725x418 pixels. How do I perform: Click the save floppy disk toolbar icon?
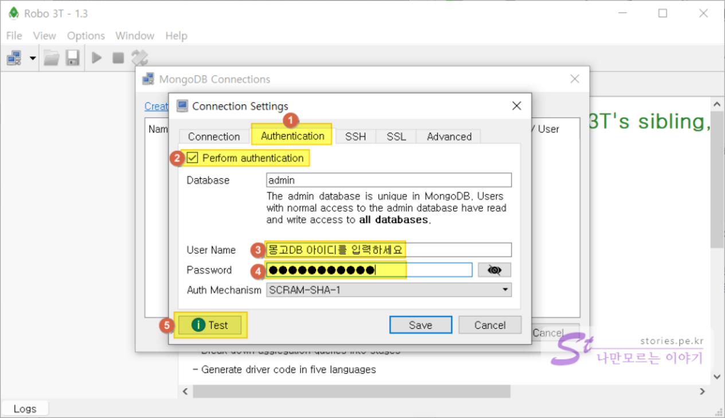[72, 58]
